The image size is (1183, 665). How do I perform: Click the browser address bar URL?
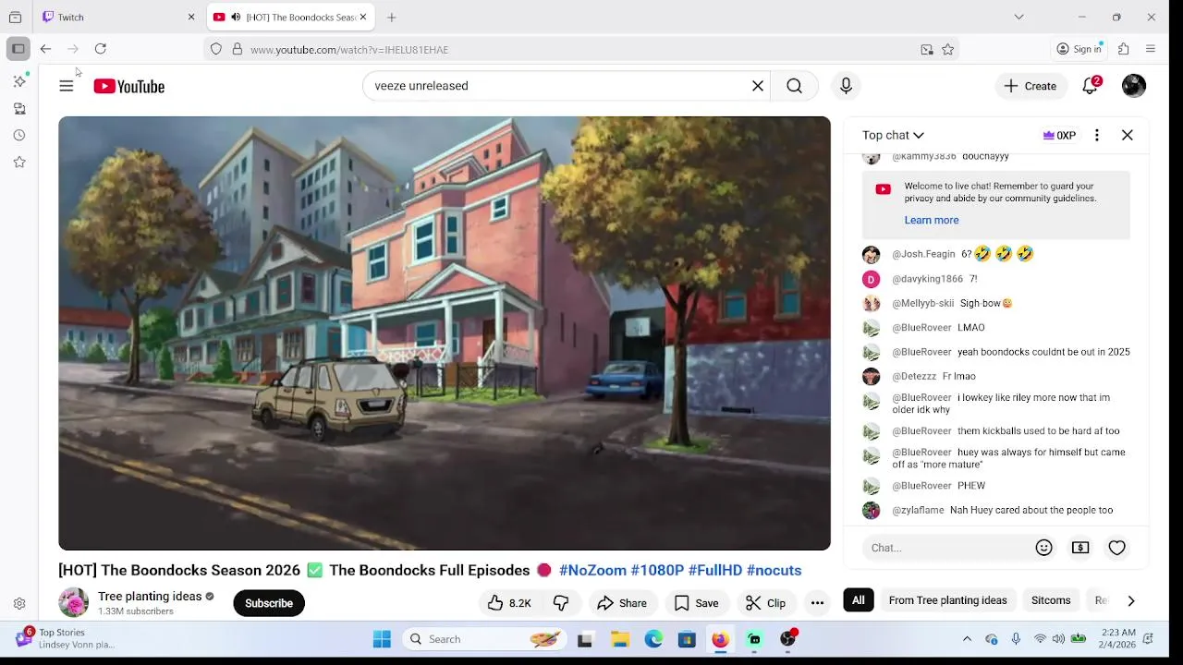349,50
